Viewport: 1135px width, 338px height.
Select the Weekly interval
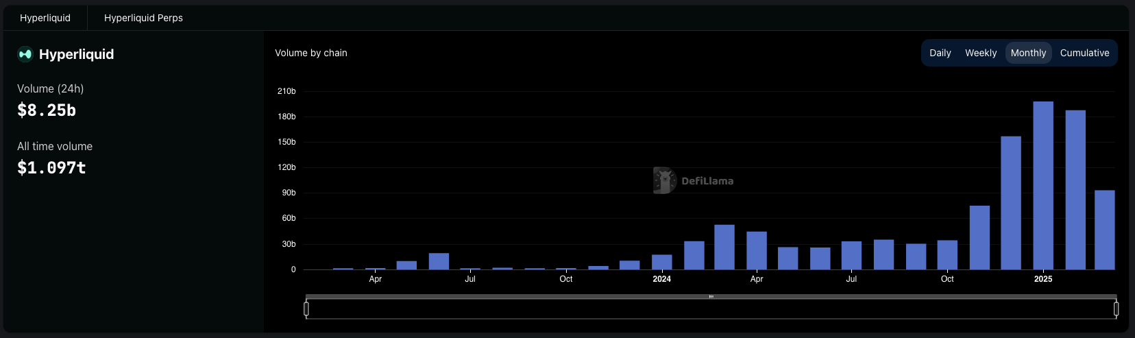981,53
